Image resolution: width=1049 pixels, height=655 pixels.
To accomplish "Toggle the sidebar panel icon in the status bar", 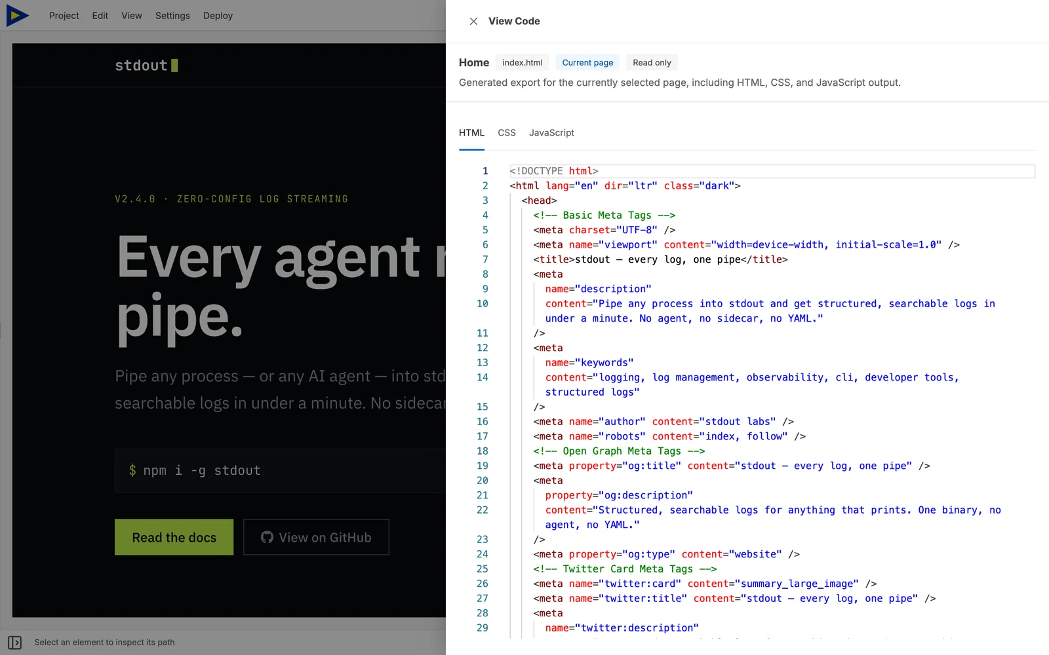I will [15, 643].
